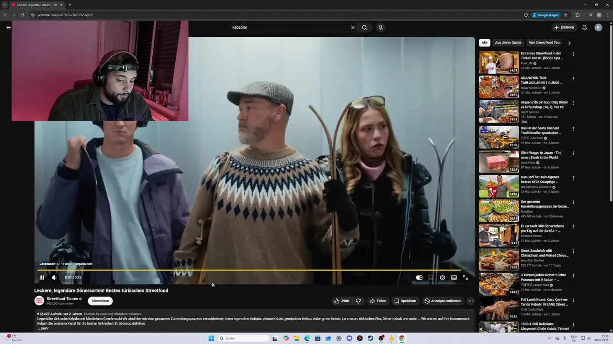Reload the page in Chrome toolbar
The height and width of the screenshot is (344, 613).
23,15
